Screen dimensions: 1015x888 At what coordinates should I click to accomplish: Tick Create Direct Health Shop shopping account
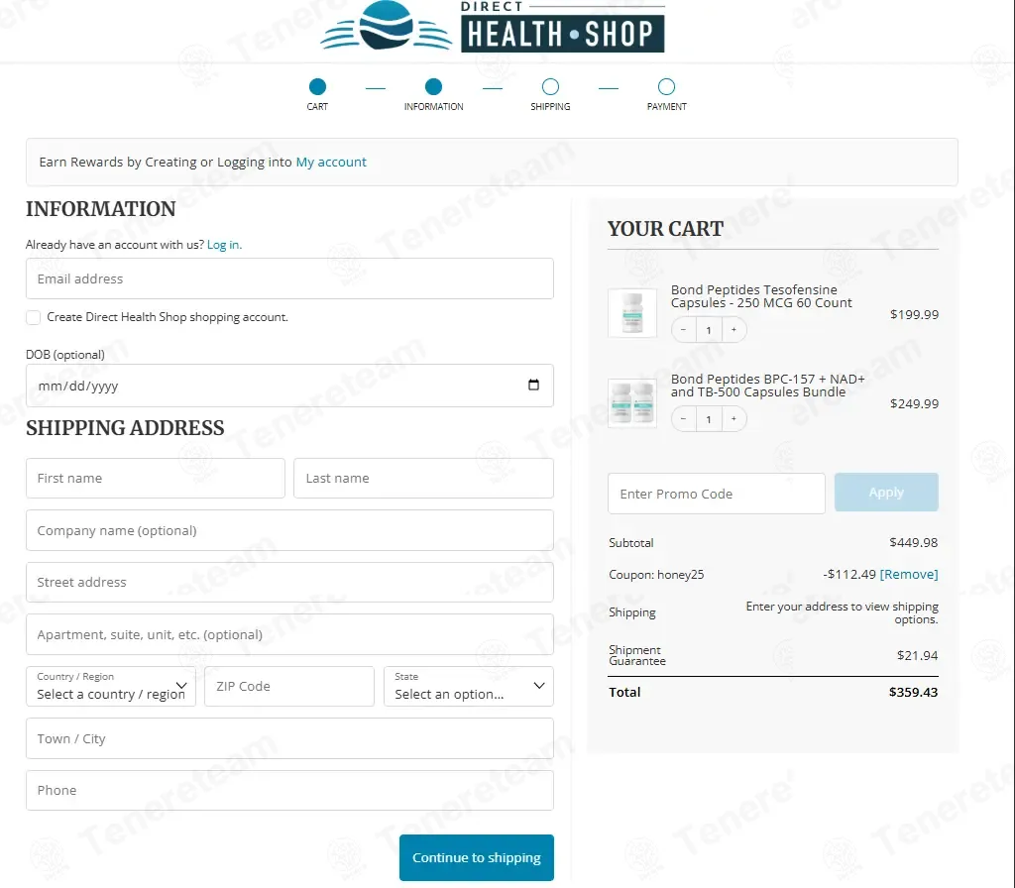click(x=34, y=317)
